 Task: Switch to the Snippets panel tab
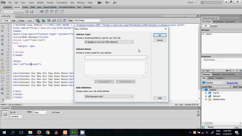[x=220, y=78]
